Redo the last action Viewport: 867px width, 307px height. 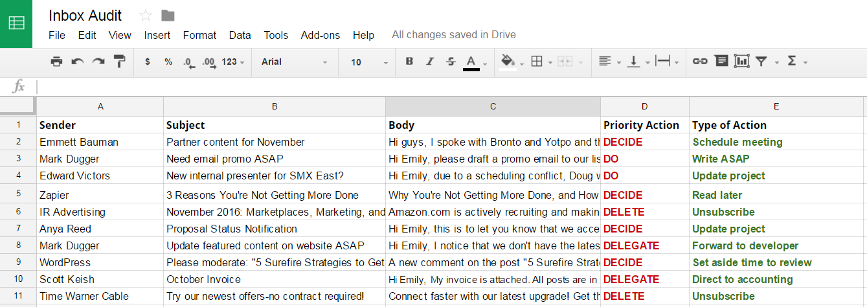98,62
